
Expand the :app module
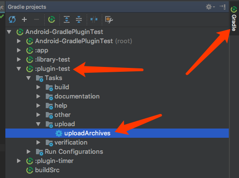coord(19,50)
